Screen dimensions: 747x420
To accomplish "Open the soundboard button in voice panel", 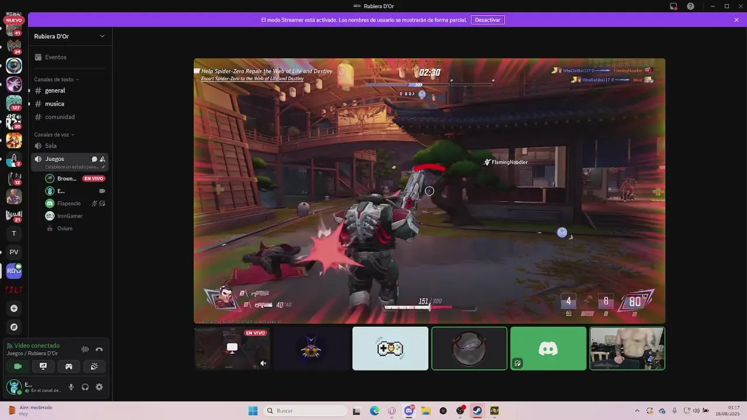I will pyautogui.click(x=95, y=366).
